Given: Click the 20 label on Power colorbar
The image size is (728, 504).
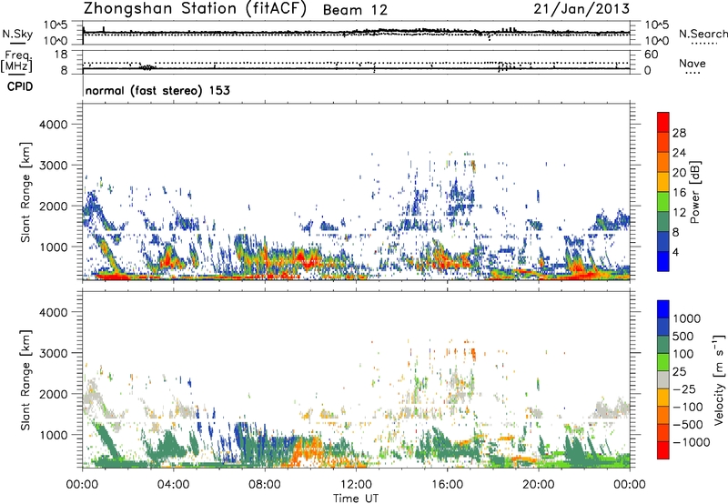Looking at the screenshot, I should tap(679, 173).
